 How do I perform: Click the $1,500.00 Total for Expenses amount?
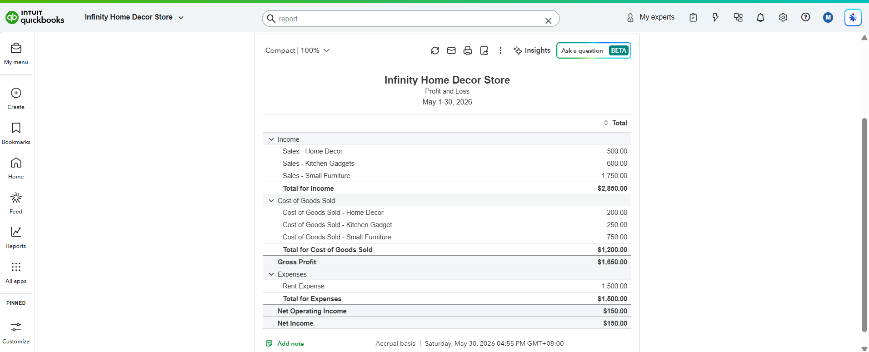(x=612, y=299)
